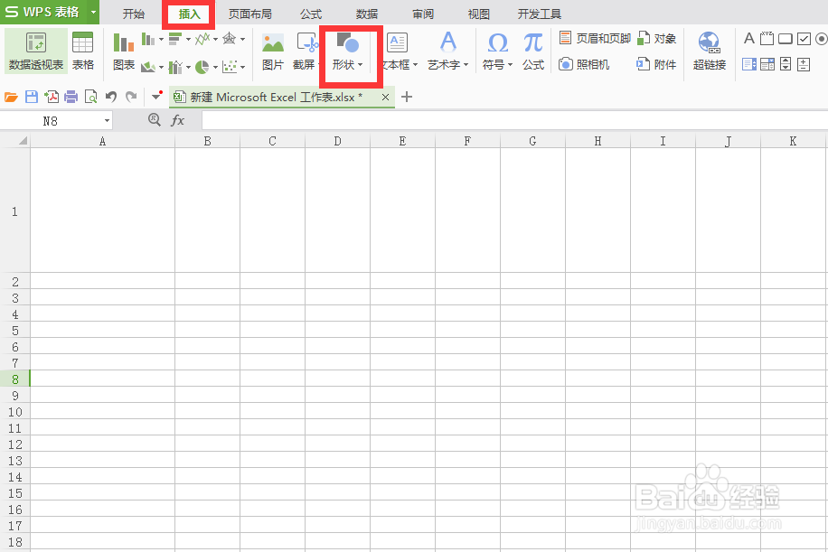Viewport: 828px width, 552px height.
Task: Export to PDF from quick toolbar
Action: (52, 97)
